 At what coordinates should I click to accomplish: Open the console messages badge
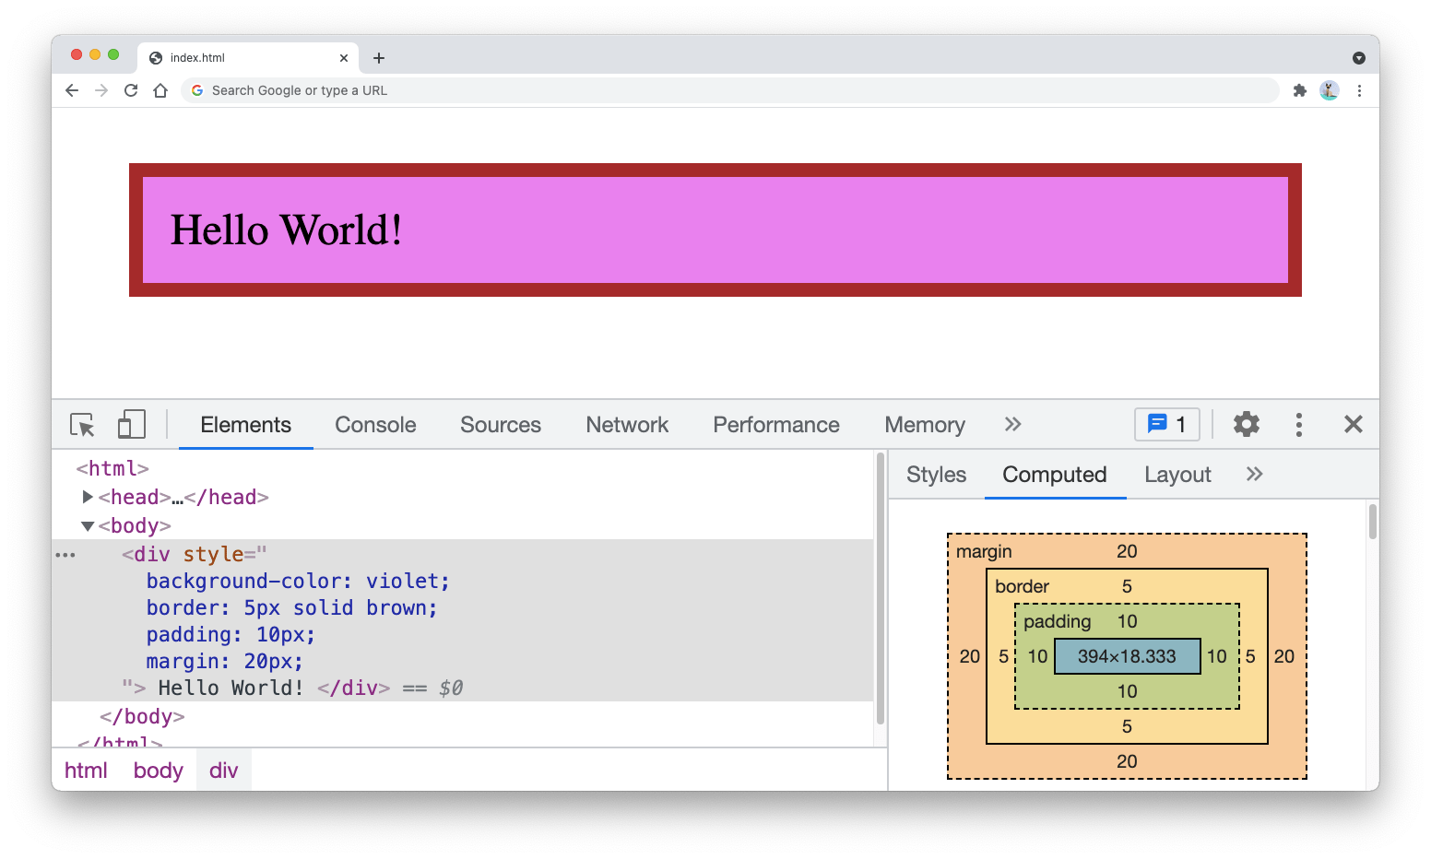pos(1166,424)
